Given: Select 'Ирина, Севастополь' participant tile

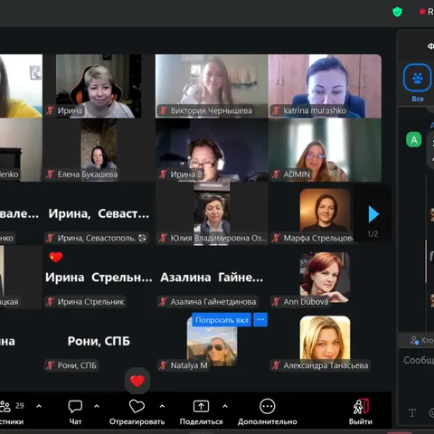Looking at the screenshot, I should pos(99,214).
